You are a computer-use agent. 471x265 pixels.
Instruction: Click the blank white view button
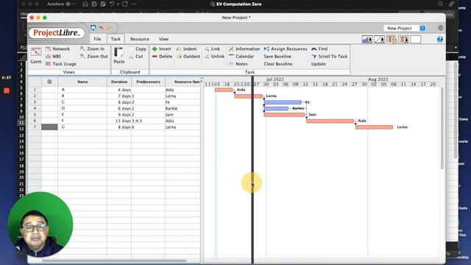(416, 39)
